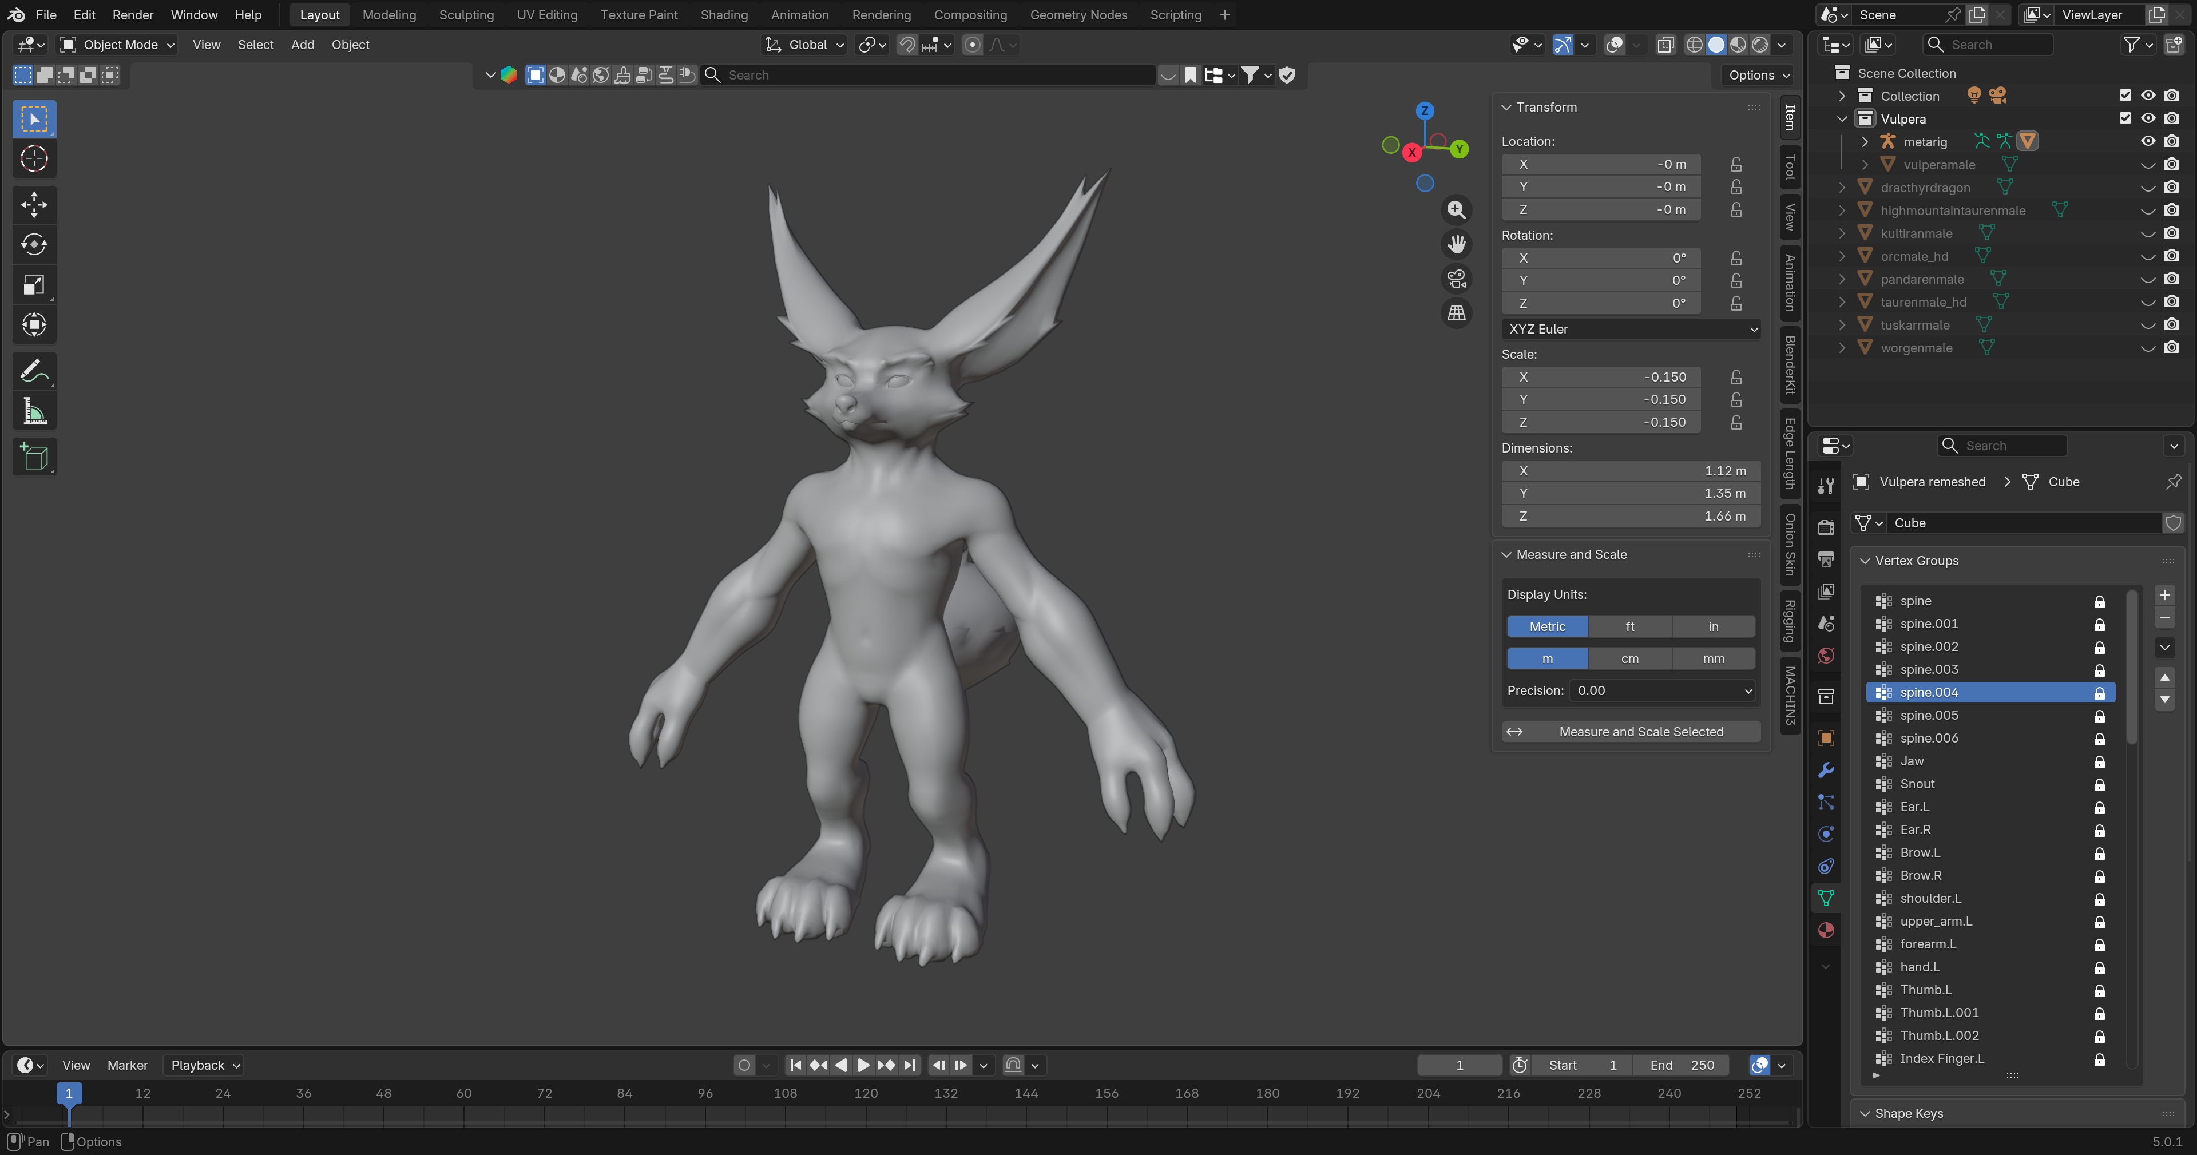
Task: Open the Physics properties tab
Action: point(1826,834)
